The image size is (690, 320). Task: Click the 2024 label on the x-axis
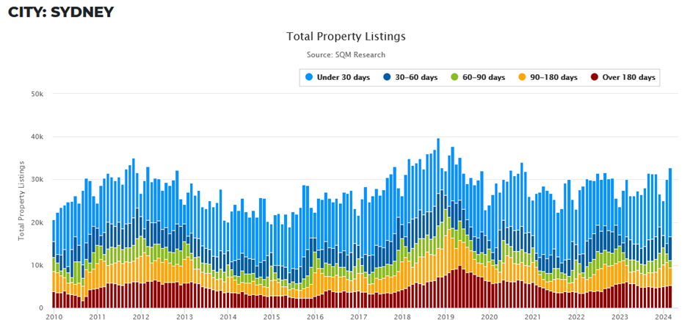click(x=664, y=317)
